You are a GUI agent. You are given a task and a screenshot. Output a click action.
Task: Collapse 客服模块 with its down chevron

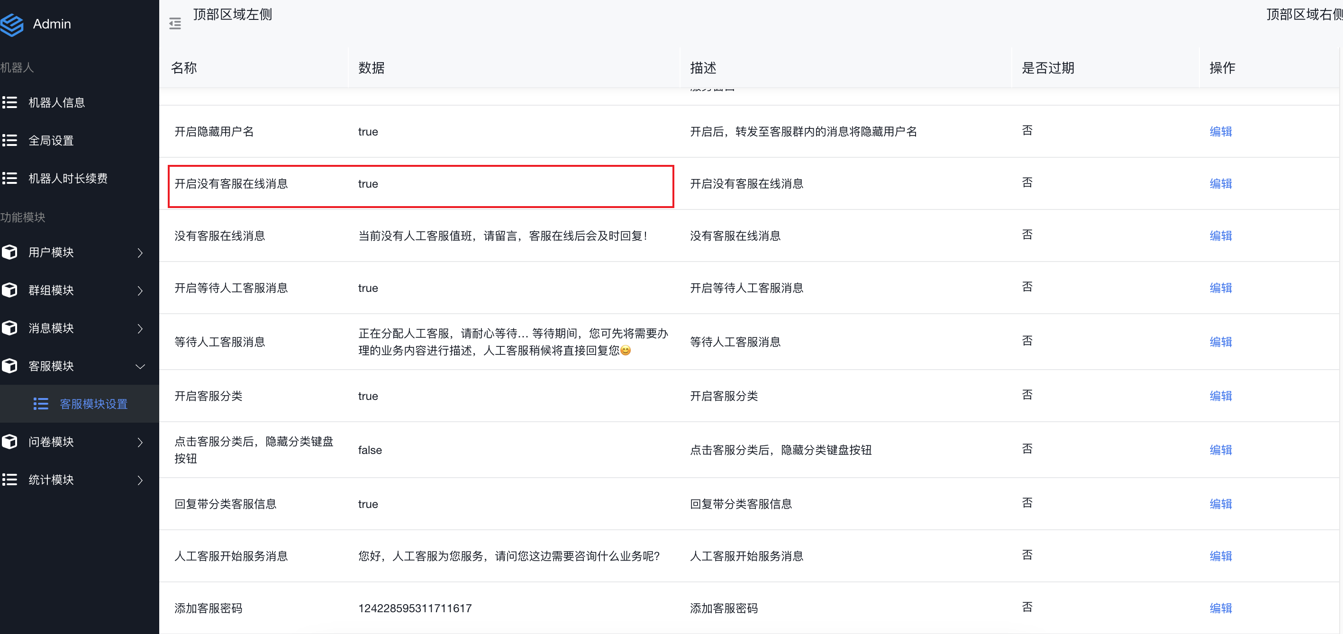[x=140, y=367]
